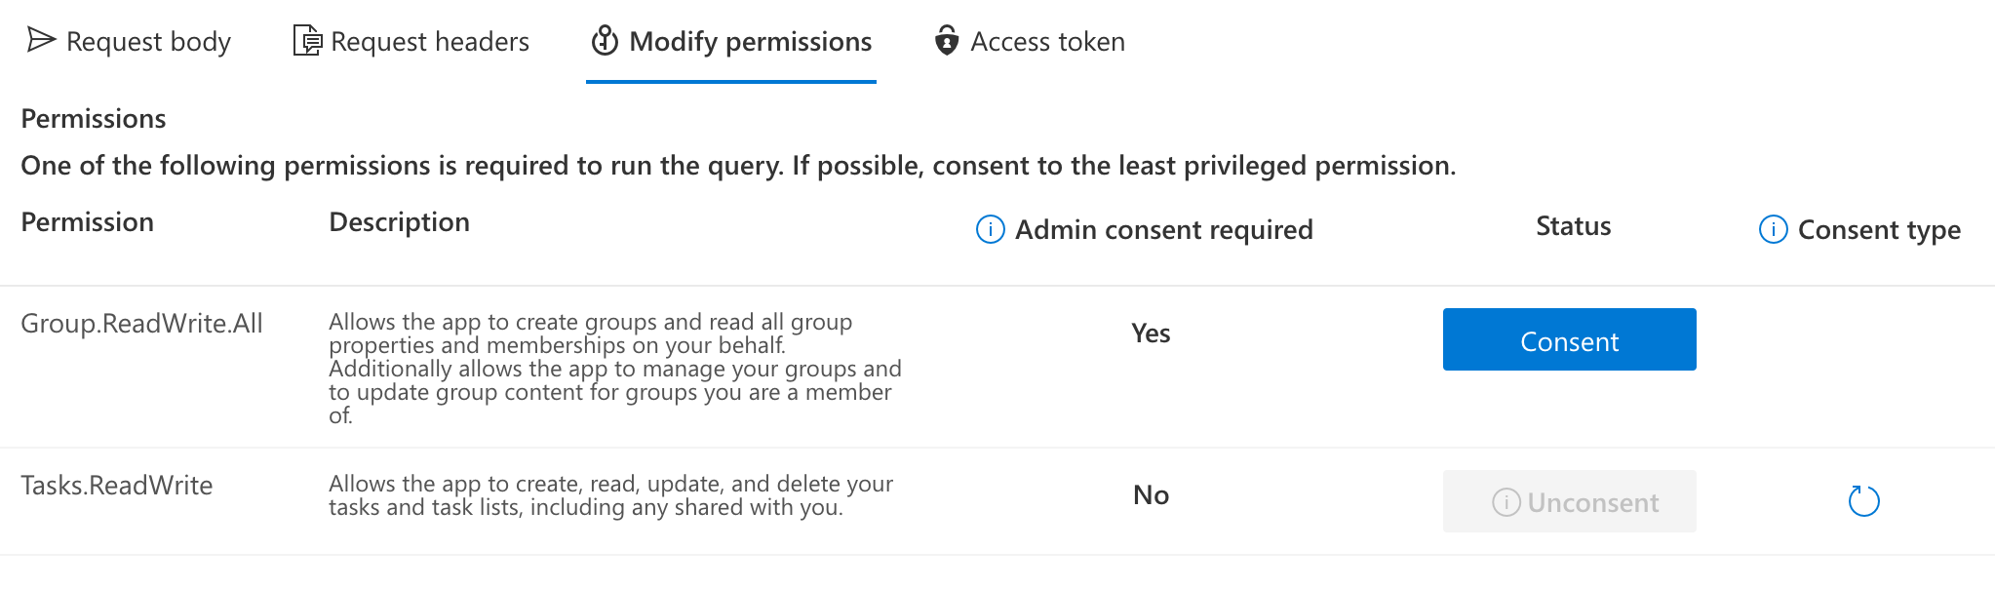The width and height of the screenshot is (1995, 589).
Task: Click the Unconsent button text
Action: [1592, 502]
